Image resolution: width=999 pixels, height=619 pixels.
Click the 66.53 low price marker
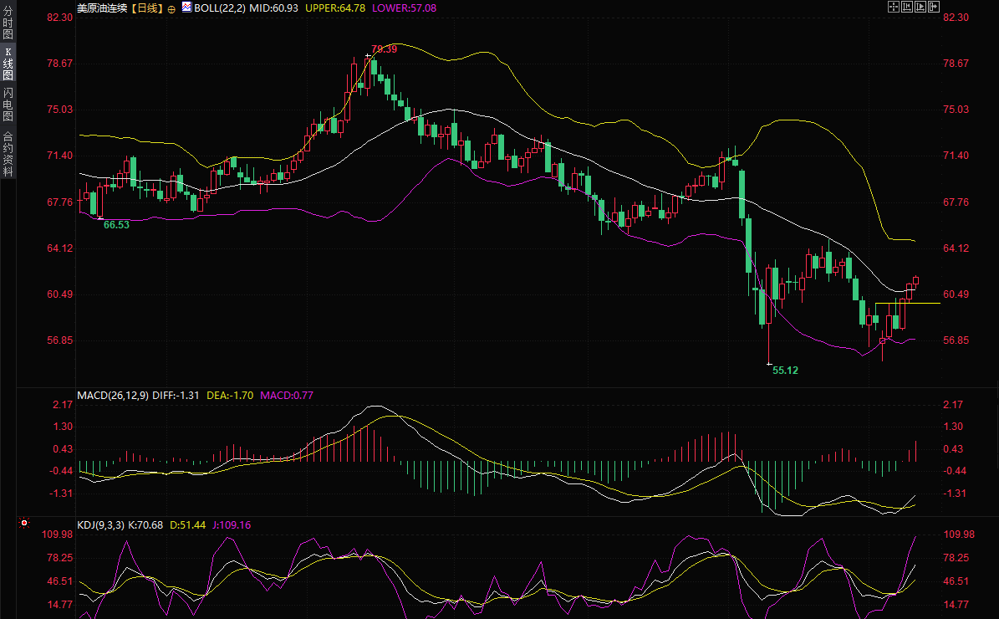[x=116, y=225]
